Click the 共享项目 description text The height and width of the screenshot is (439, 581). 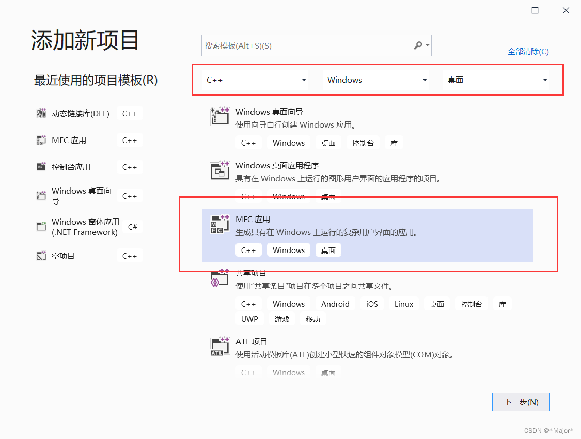(x=314, y=286)
